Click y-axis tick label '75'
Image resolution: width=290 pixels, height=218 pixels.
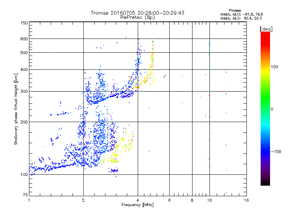(25, 195)
